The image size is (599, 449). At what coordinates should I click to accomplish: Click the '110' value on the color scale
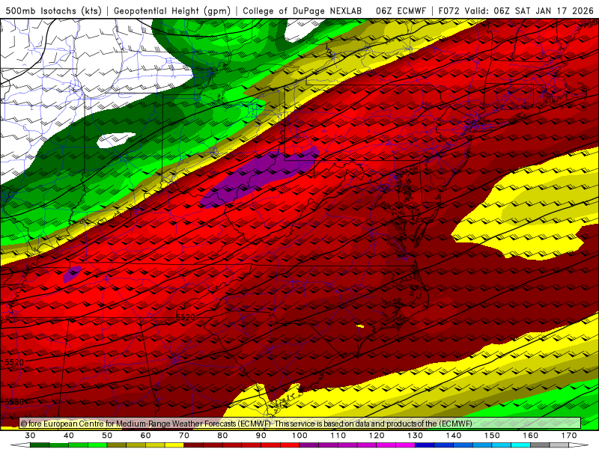tap(338, 436)
